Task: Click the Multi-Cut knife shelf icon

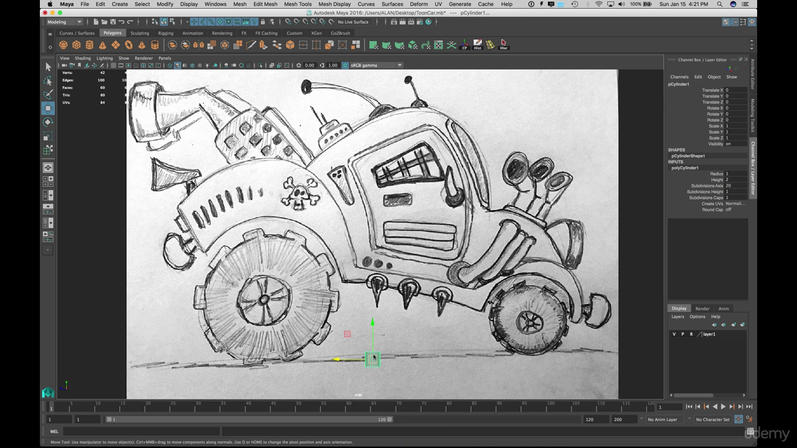Action: tap(251, 45)
